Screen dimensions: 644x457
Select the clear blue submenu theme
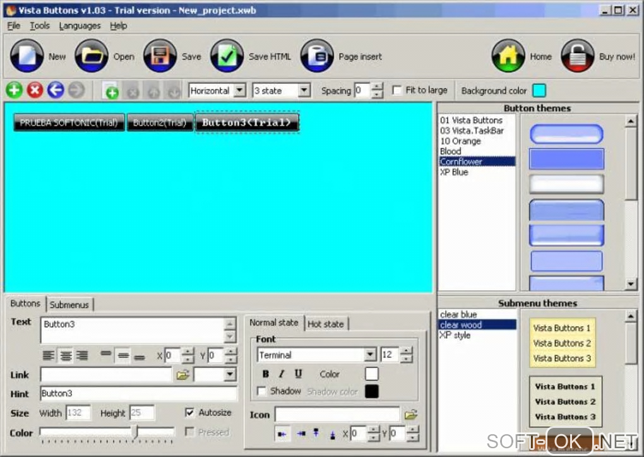[x=458, y=314]
